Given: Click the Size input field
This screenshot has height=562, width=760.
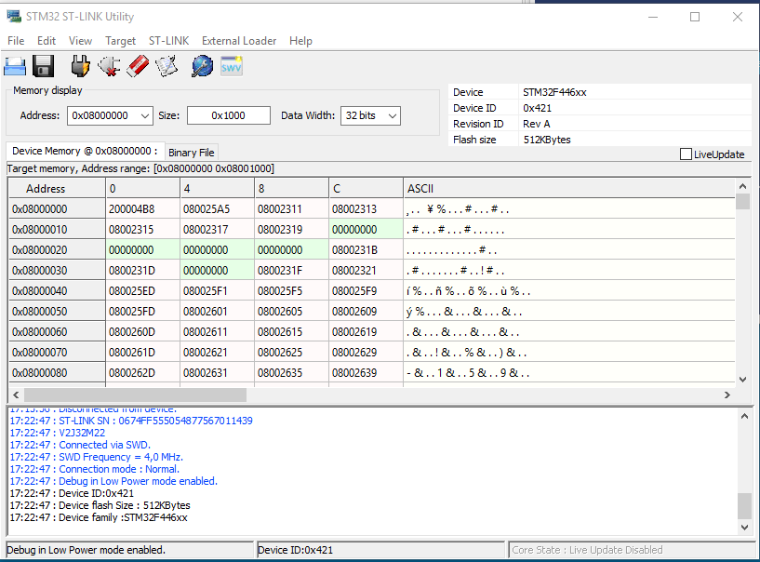Looking at the screenshot, I should click(x=228, y=115).
